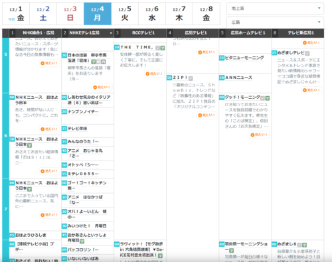332x262 pixels.
Task: Open the みんなのうた program
Action: [x=83, y=141]
